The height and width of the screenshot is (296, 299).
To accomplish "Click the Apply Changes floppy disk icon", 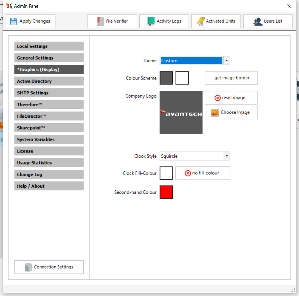I will [13, 21].
